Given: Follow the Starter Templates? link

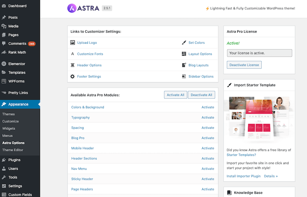Looking at the screenshot, I should pos(241,155).
